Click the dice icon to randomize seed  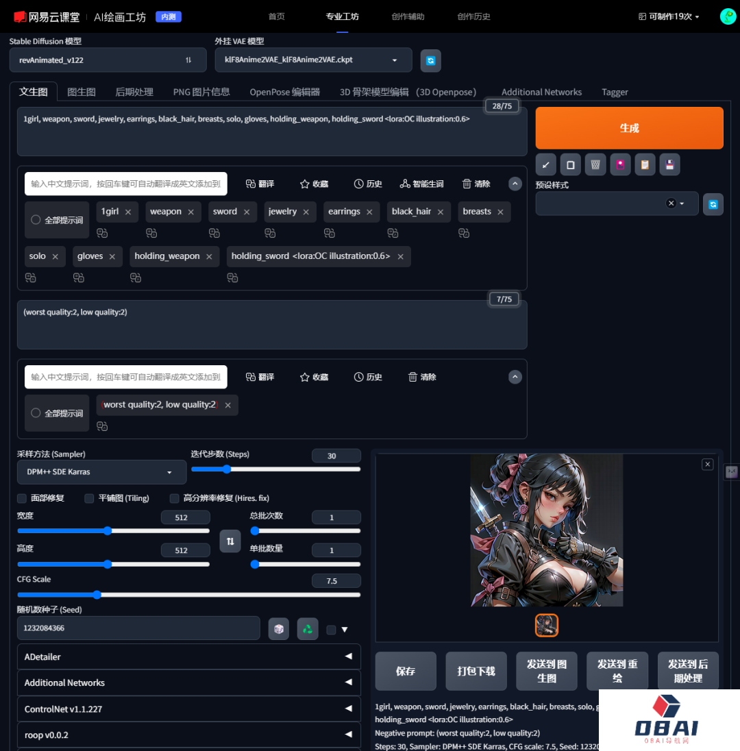278,628
